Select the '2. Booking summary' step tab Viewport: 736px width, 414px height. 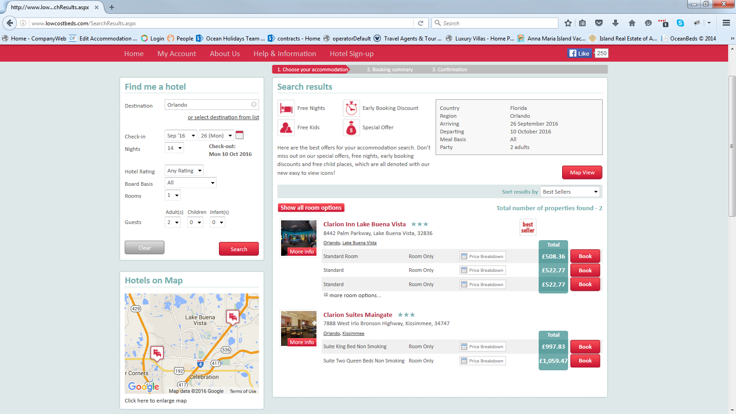[x=390, y=69]
